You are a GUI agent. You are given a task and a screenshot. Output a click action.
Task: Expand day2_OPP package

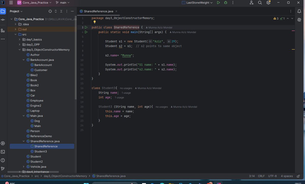click(20, 45)
